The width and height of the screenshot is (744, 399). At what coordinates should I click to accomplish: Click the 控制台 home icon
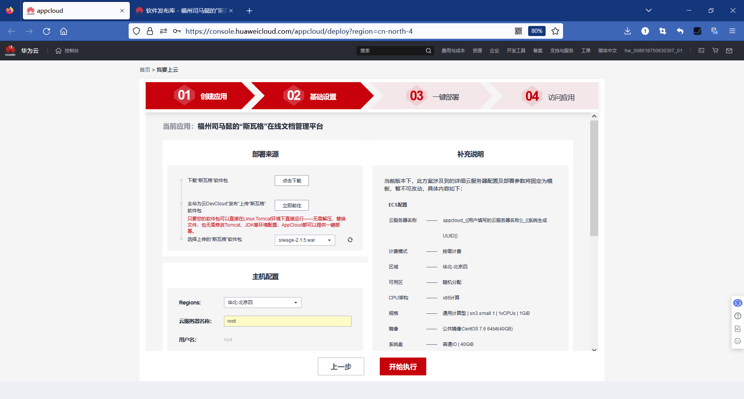click(58, 50)
